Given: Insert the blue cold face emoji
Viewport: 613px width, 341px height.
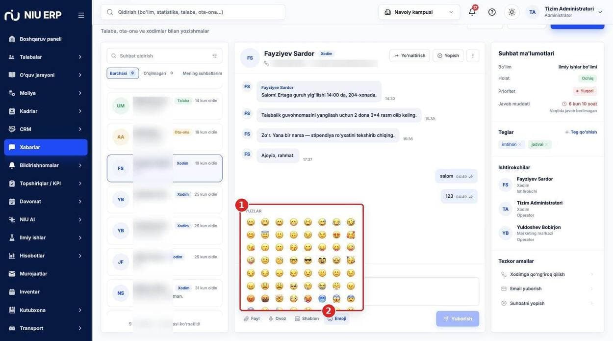Looking at the screenshot, I should point(322,298).
